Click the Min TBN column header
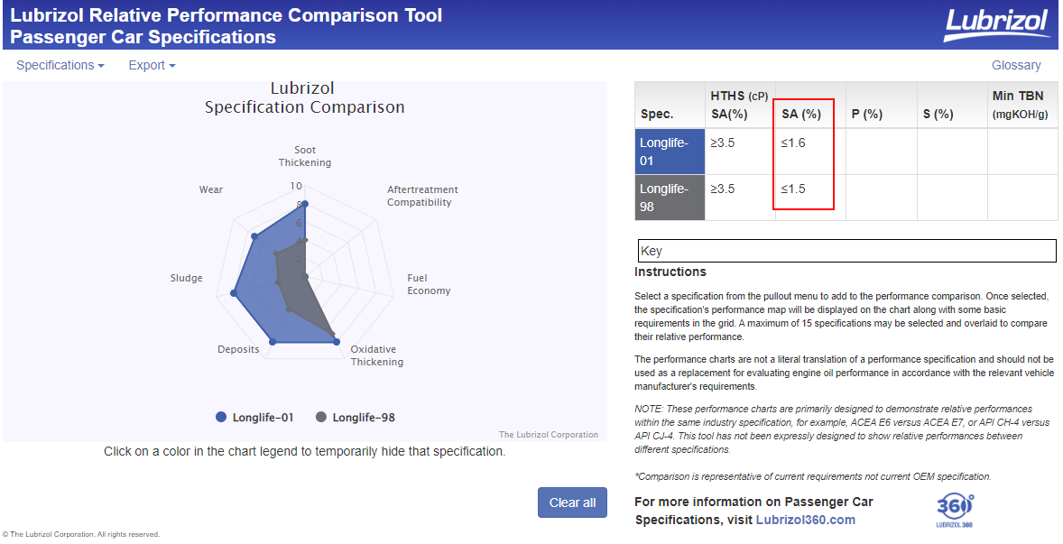The height and width of the screenshot is (544, 1063). 1022,106
